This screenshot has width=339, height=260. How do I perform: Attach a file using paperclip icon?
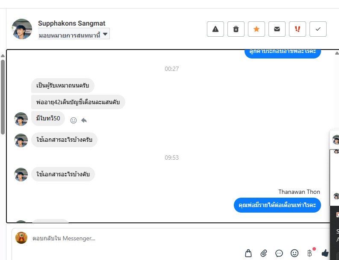(264, 253)
